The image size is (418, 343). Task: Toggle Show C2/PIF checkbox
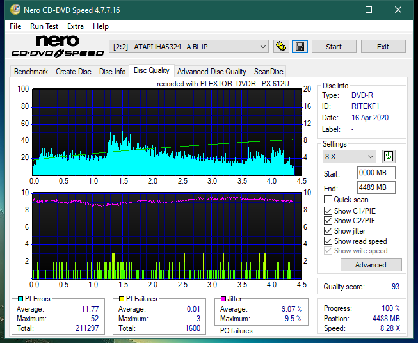pyautogui.click(x=328, y=221)
